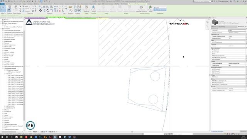
Task: Switch to the purple view tab
Action: 36,18
